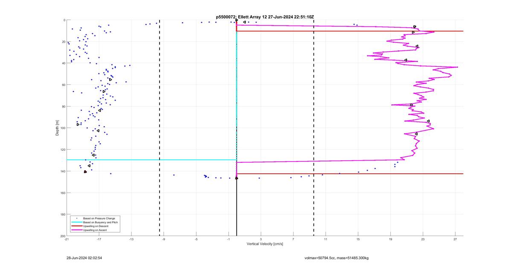This screenshot has height=265, width=512.
Task: Click depth tick label '140'
Action: pyautogui.click(x=62, y=171)
